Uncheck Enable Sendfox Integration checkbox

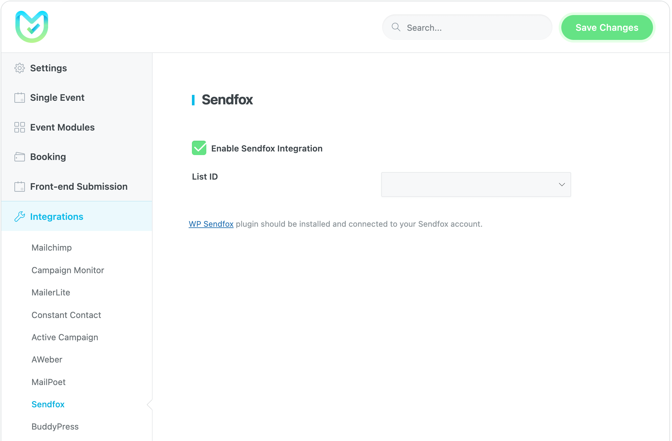[x=199, y=148]
